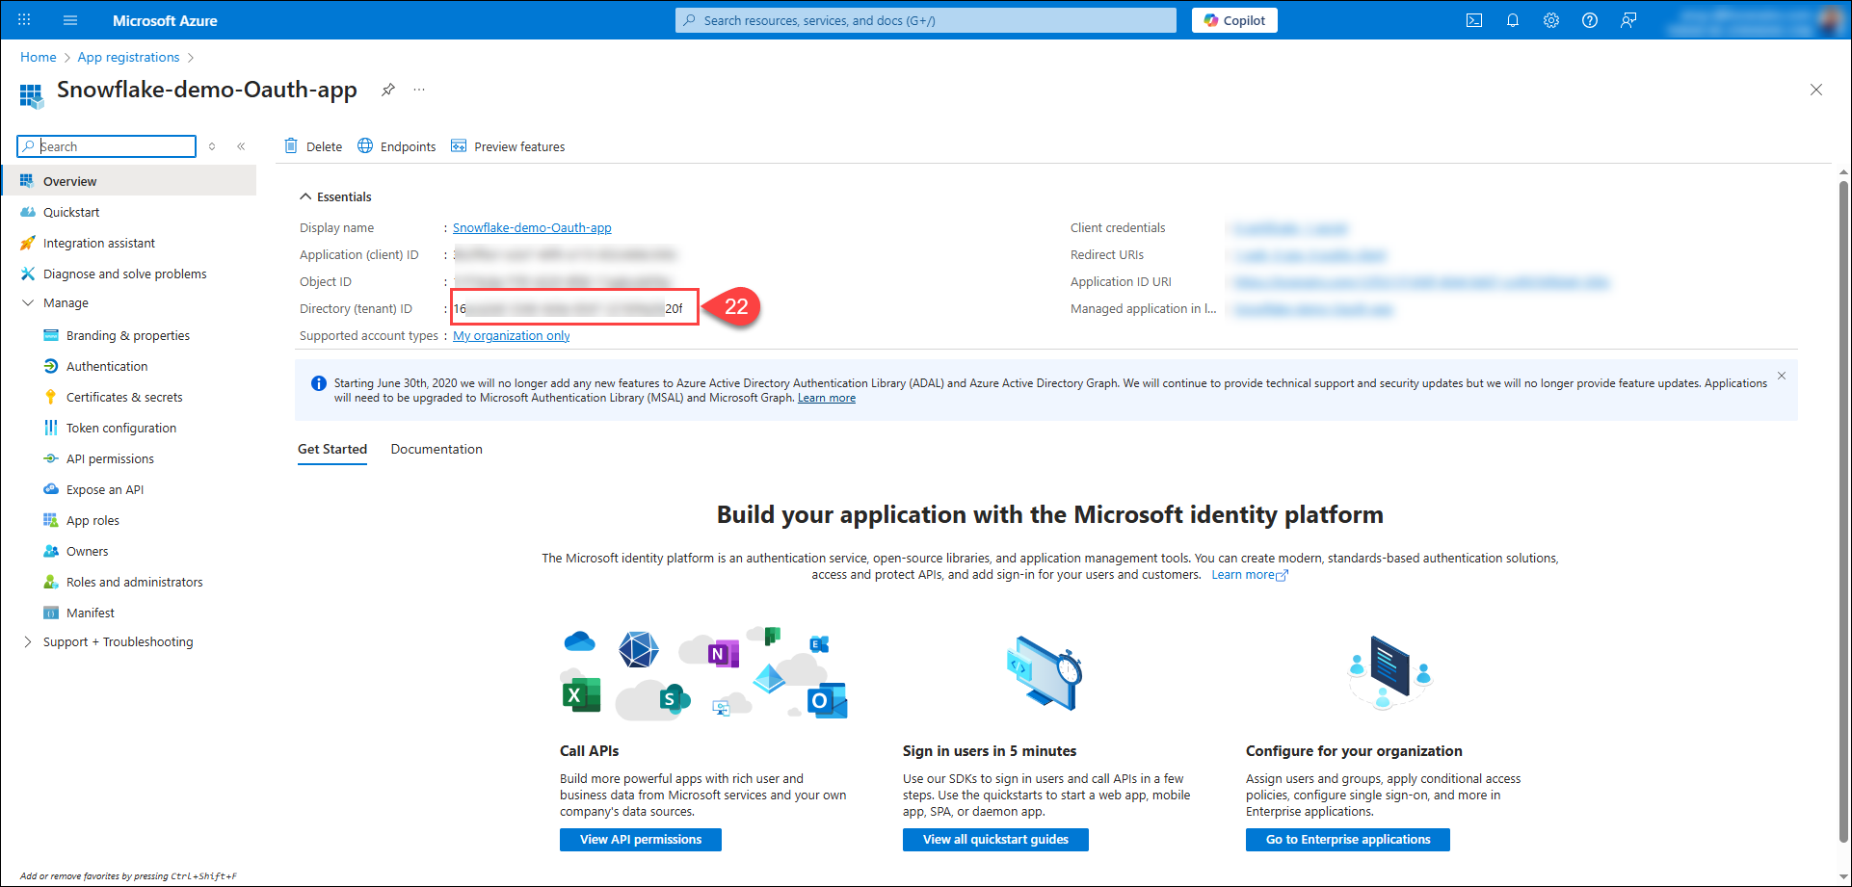Click Go to Enterprise applications button
1852x887 pixels.
click(1347, 839)
